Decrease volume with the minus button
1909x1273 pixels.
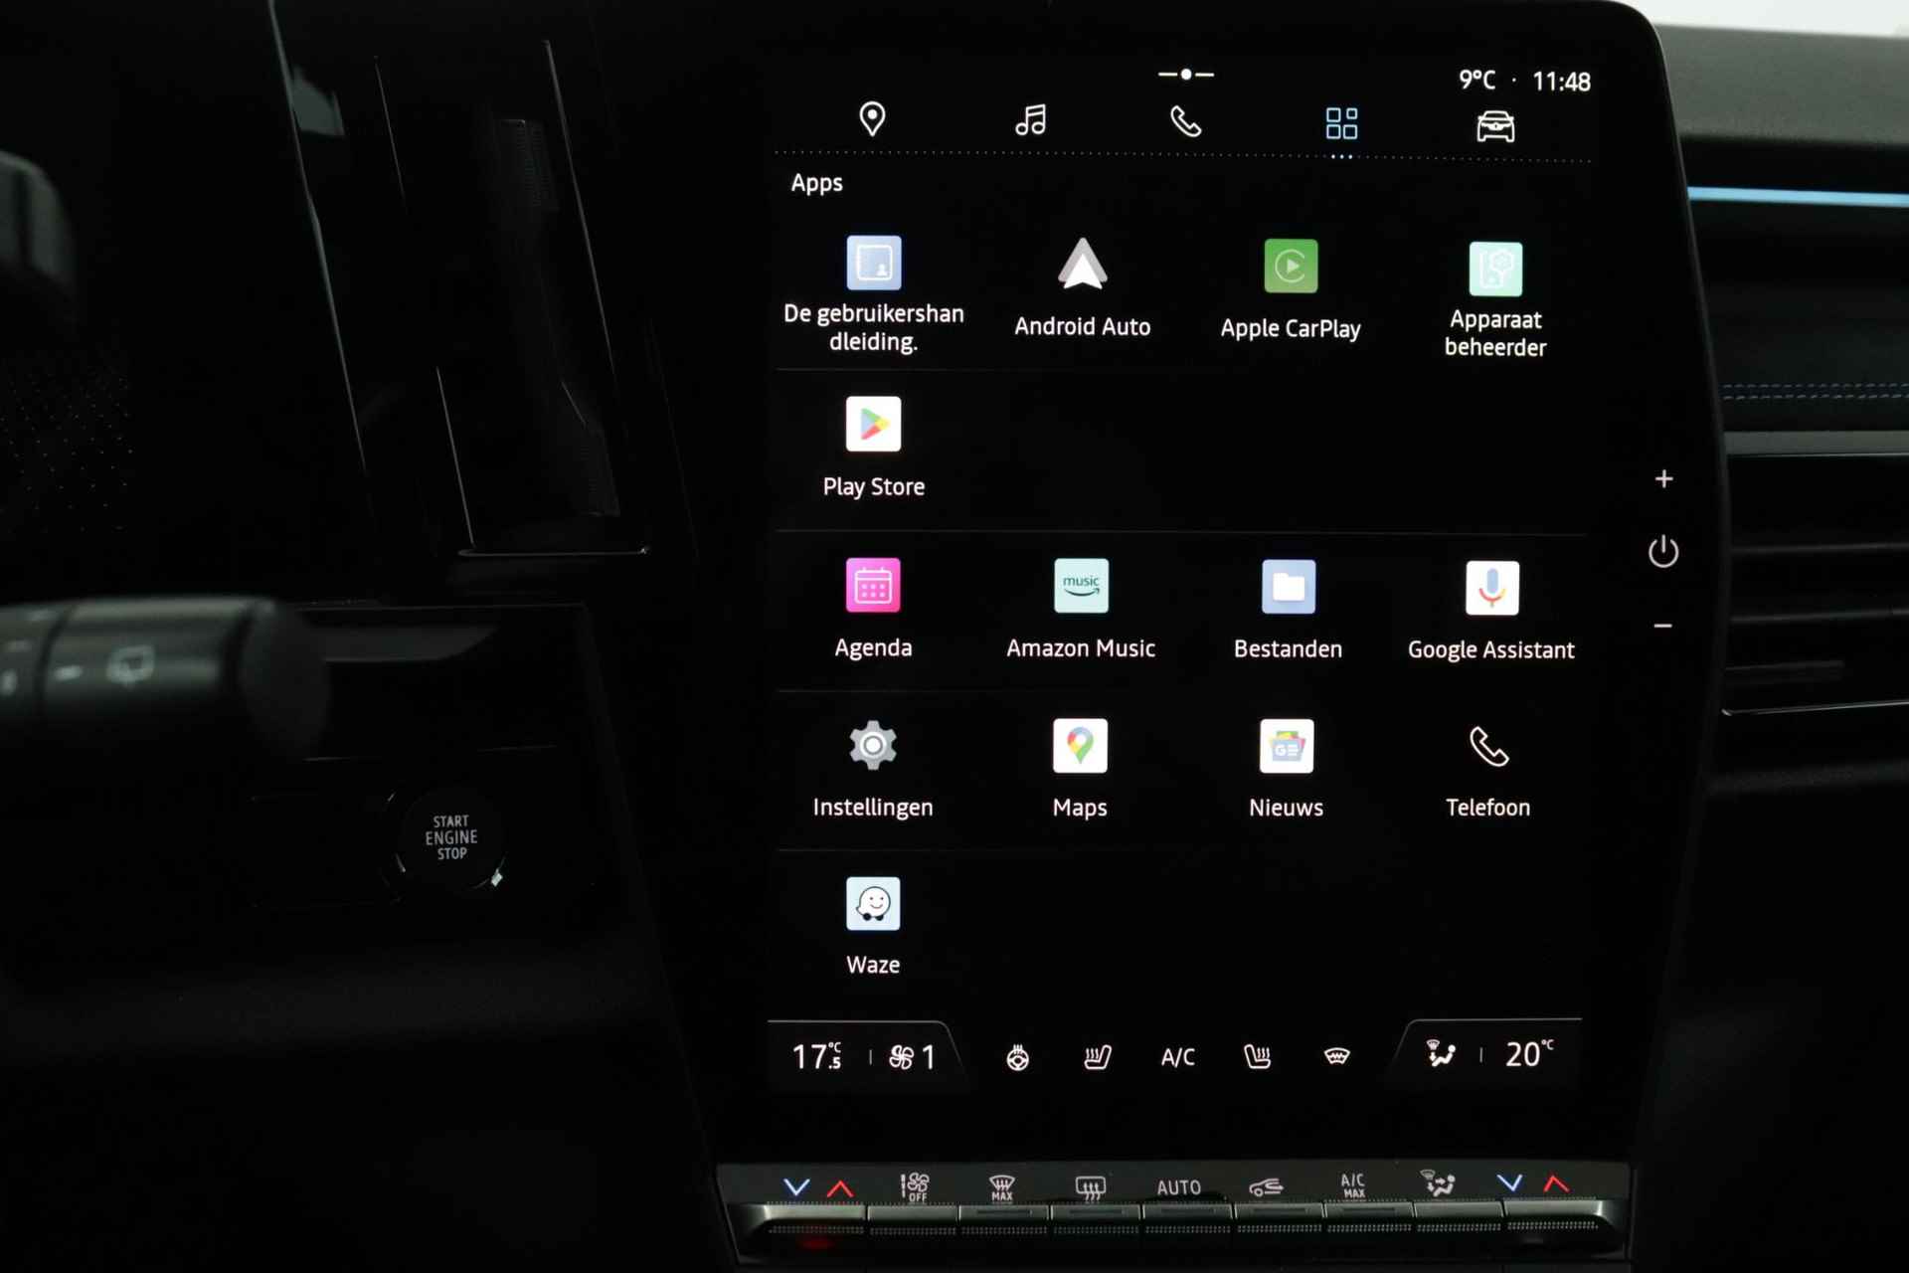(1662, 626)
